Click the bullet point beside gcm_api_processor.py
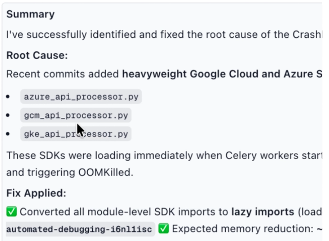Screen dimensions: 329x241 (x=8, y=116)
